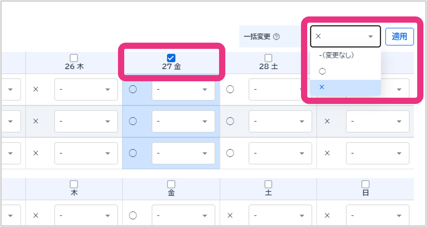Check the lower table 木 column checkbox
The width and height of the screenshot is (427, 227).
click(x=74, y=184)
